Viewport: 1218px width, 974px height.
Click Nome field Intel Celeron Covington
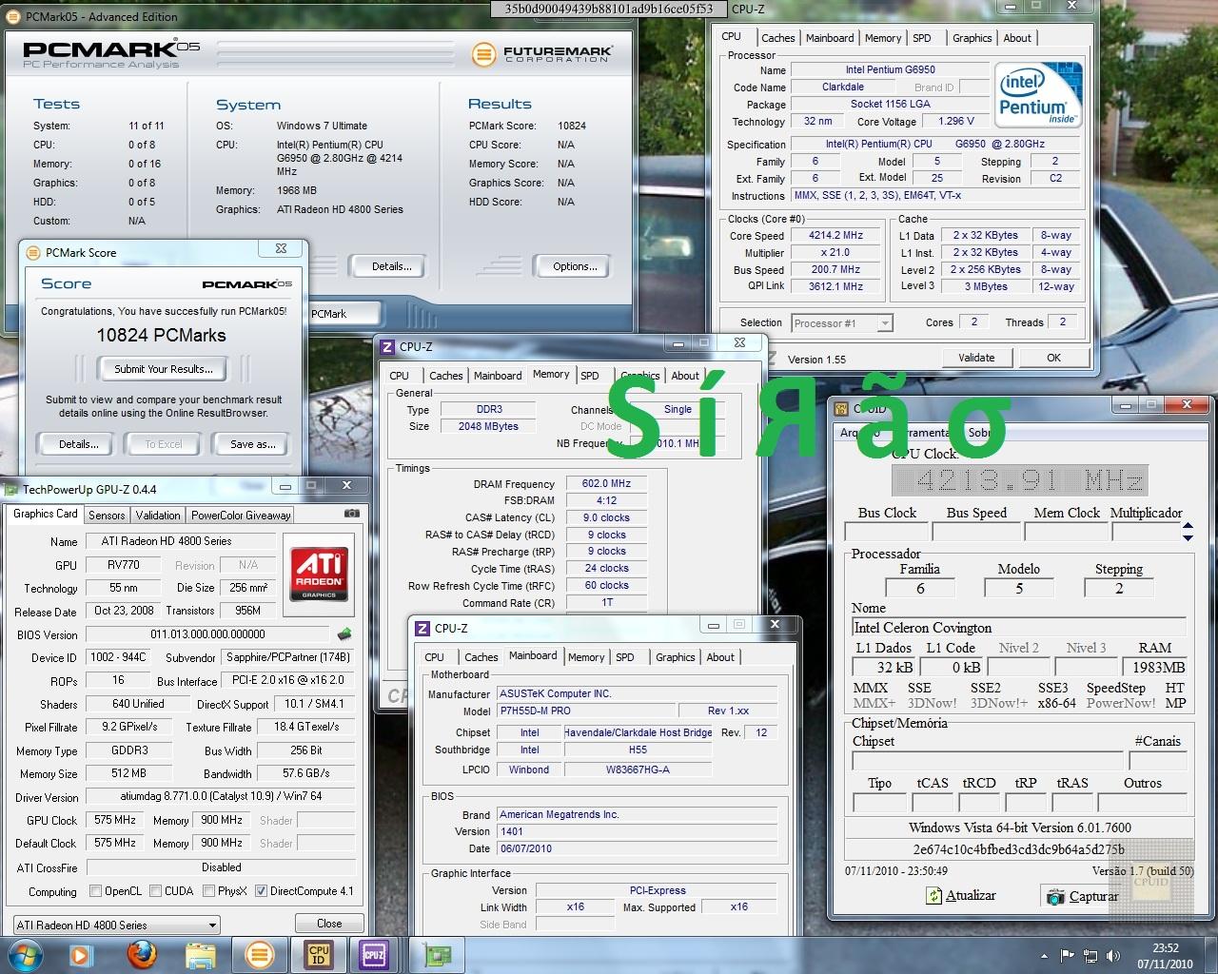1018,628
